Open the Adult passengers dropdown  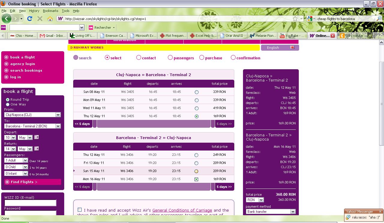click(x=16, y=160)
